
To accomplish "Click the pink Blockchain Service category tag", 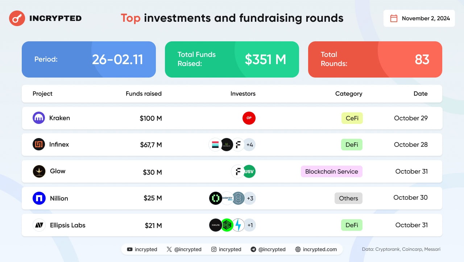I will pyautogui.click(x=332, y=171).
